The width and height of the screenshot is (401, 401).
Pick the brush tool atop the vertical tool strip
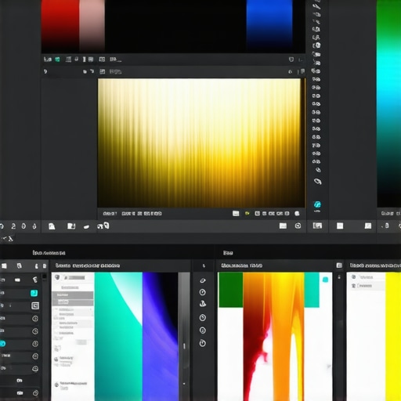point(316,5)
